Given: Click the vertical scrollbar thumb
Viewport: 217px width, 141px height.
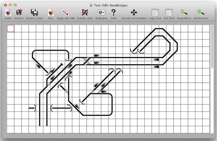Looking at the screenshot, I should [x=212, y=47].
